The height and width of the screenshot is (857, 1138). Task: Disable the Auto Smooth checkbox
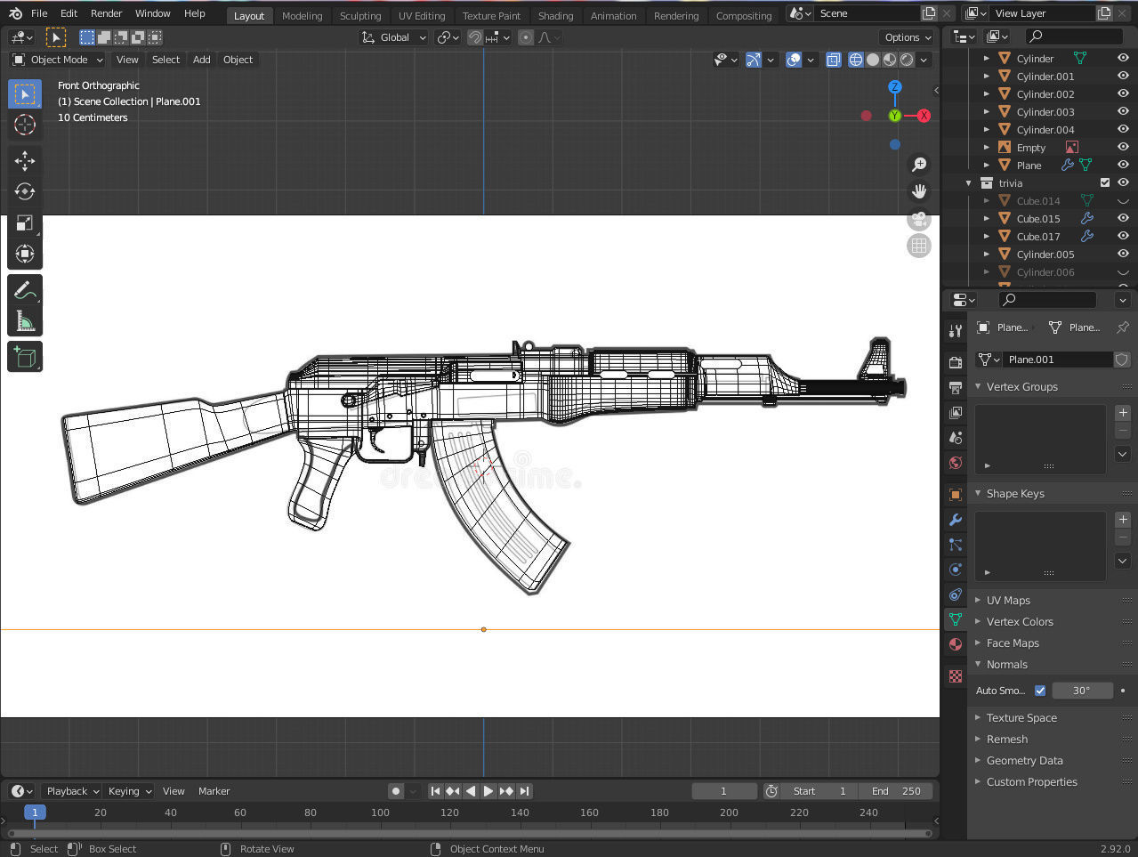pos(1040,691)
